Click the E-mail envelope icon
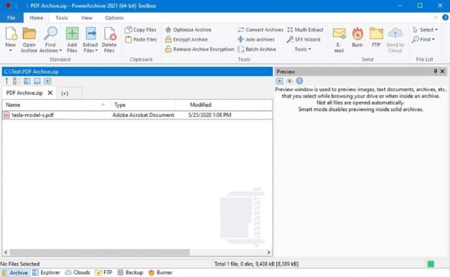Viewport: 450px width, 277px height. (x=339, y=35)
